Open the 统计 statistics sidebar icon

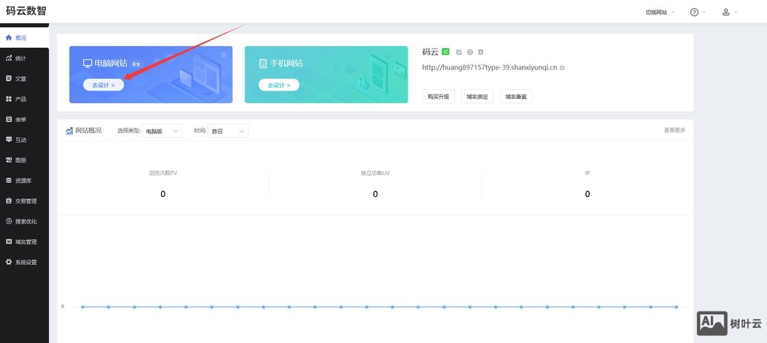[x=8, y=58]
